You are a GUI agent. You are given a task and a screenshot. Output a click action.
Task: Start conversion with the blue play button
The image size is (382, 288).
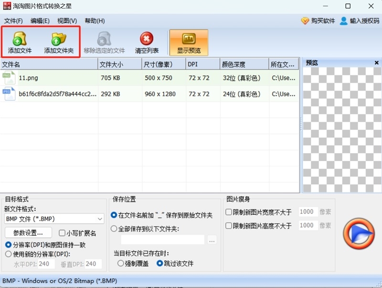(x=359, y=234)
